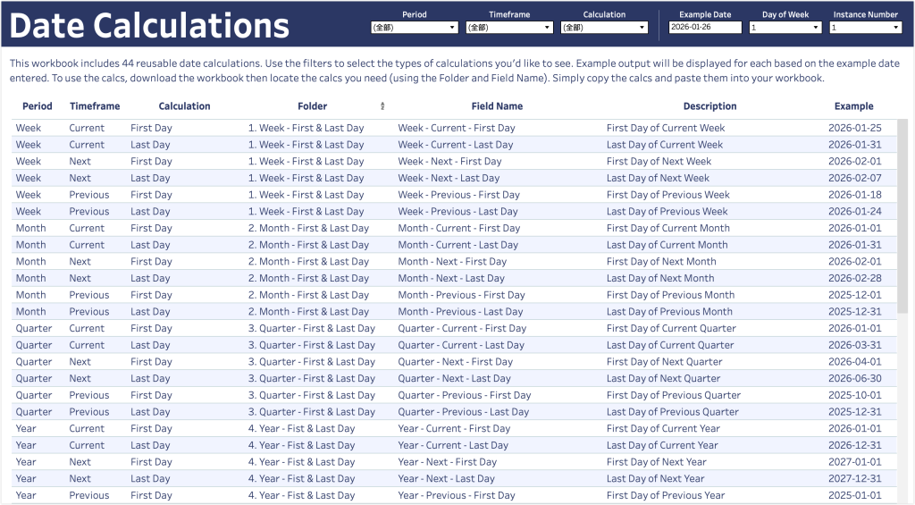Select the Period column header
Screen dimensions: 915x505
[38, 106]
